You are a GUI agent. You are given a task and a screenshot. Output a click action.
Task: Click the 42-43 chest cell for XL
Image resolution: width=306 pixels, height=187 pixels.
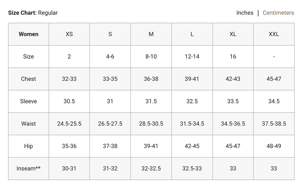tap(233, 79)
